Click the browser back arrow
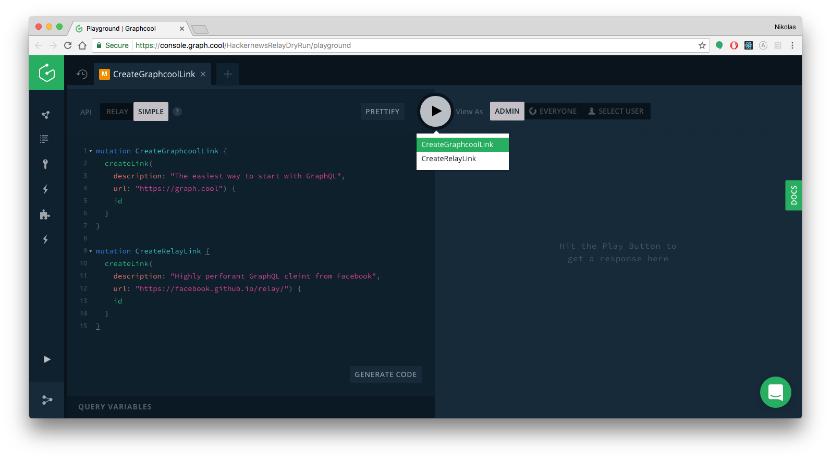 coord(39,45)
